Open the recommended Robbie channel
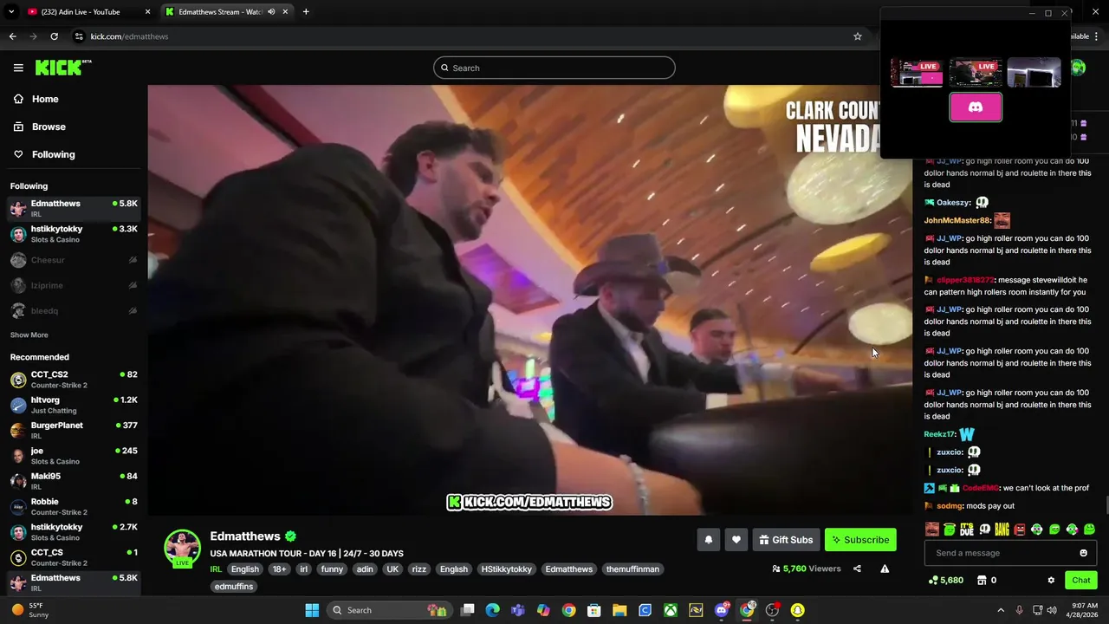Viewport: 1109px width, 624px height. [x=73, y=506]
